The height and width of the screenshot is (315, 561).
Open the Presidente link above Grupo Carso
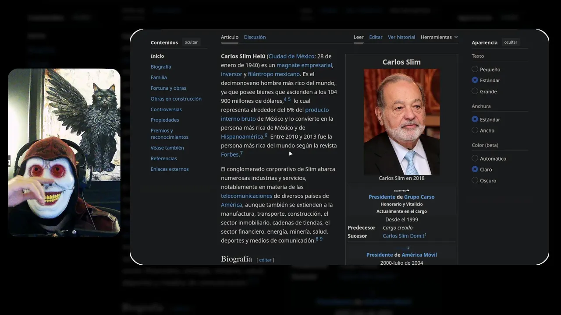coord(382,197)
